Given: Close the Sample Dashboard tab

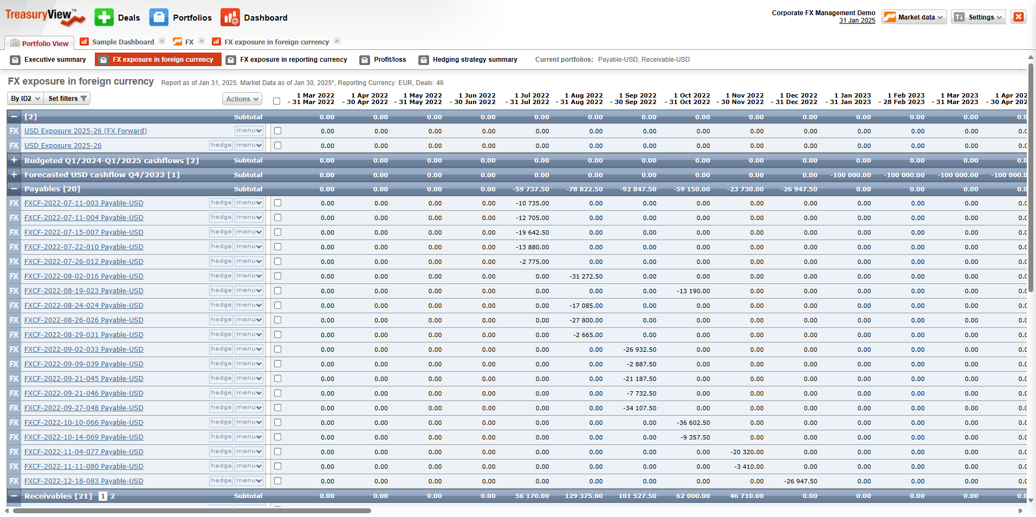Looking at the screenshot, I should [162, 41].
